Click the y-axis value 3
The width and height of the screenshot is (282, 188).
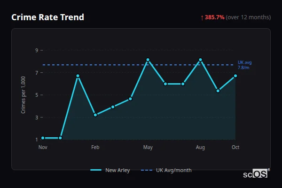coord(37,117)
